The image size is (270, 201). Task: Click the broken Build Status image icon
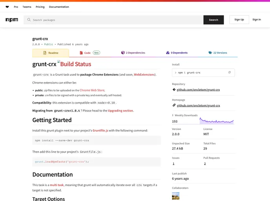coord(59,62)
